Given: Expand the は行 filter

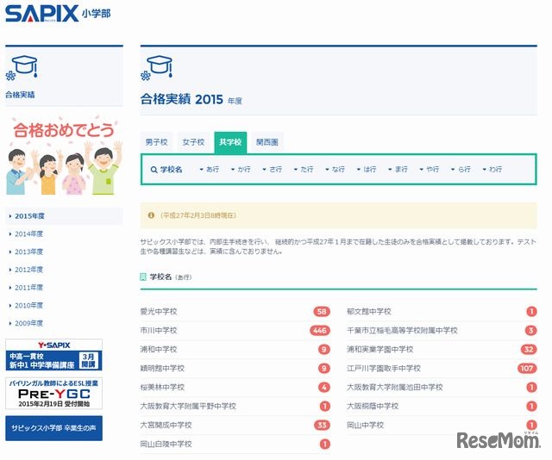Looking at the screenshot, I should [x=367, y=170].
